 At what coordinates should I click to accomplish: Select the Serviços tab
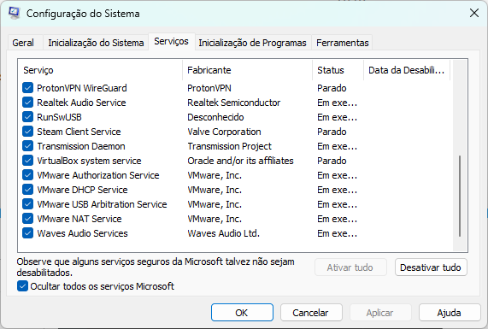[172, 41]
